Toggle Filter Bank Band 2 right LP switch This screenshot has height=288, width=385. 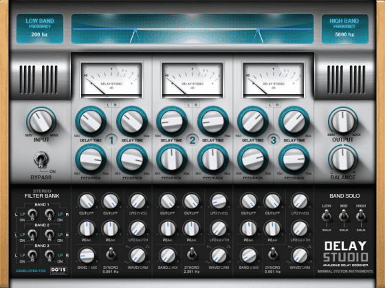pyautogui.click(x=49, y=235)
